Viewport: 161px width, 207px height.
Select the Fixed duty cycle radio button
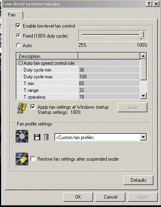pyautogui.click(x=18, y=36)
